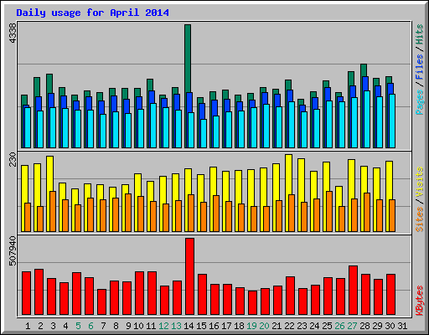
Task: Select the 4338 hits axis value
Action: [13, 33]
